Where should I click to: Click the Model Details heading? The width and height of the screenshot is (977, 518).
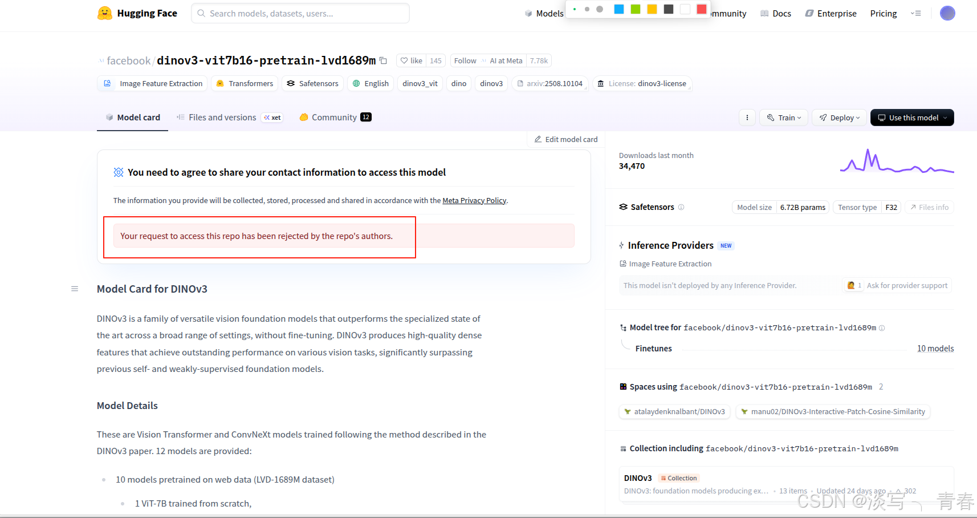127,406
